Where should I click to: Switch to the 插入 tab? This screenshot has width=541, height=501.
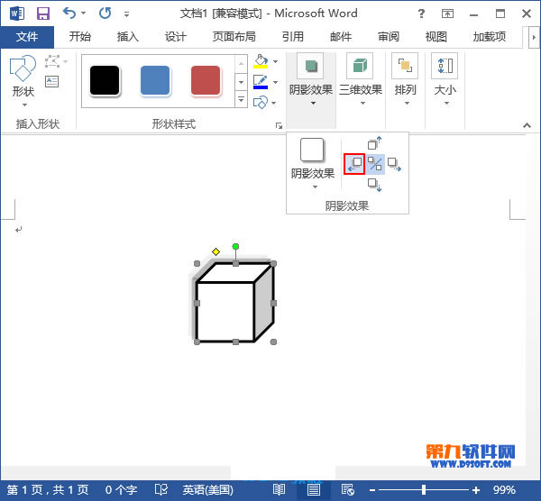pyautogui.click(x=127, y=37)
